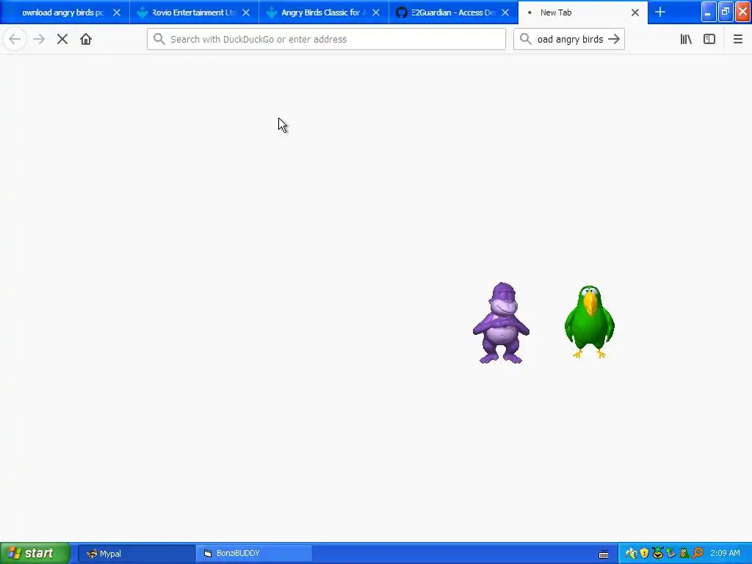Close the 'ownload angry birds pc' tab
This screenshot has width=752, height=564.
117,12
